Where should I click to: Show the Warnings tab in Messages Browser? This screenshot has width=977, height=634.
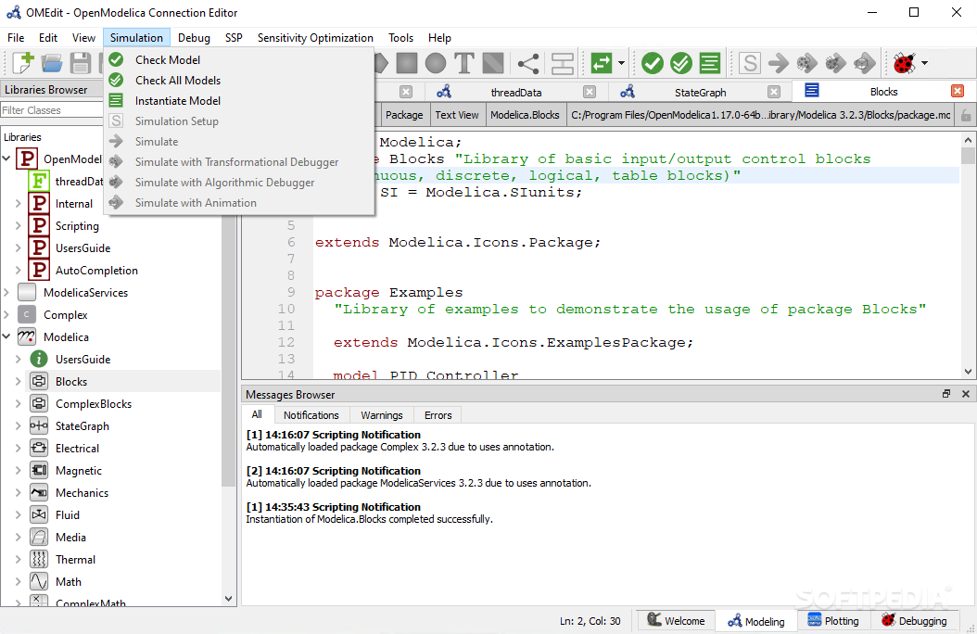coord(381,415)
